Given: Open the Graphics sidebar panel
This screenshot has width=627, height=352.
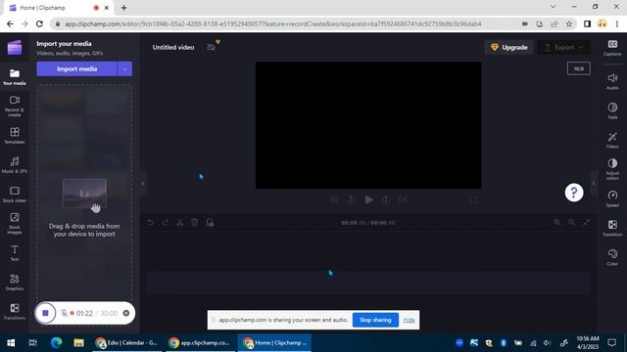Looking at the screenshot, I should click(15, 283).
